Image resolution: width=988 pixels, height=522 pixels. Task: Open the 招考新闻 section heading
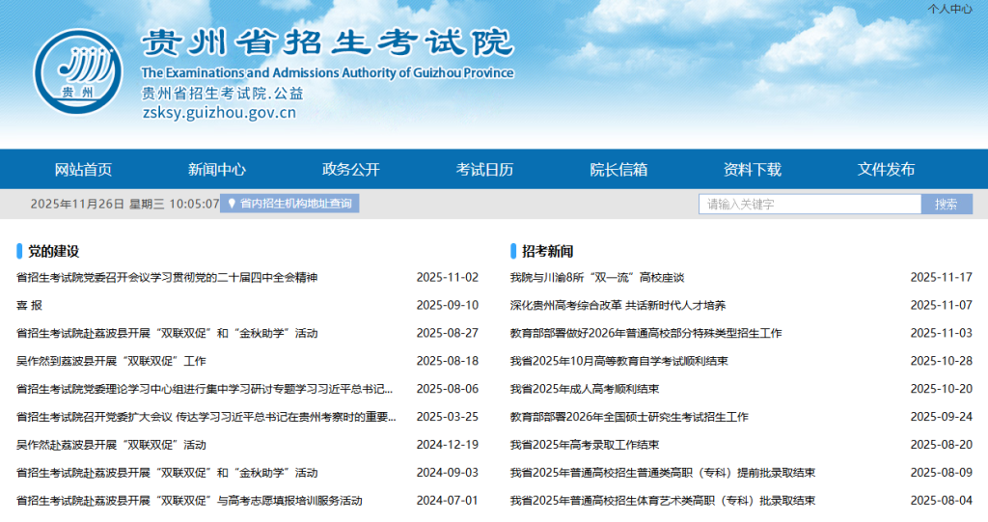point(548,251)
